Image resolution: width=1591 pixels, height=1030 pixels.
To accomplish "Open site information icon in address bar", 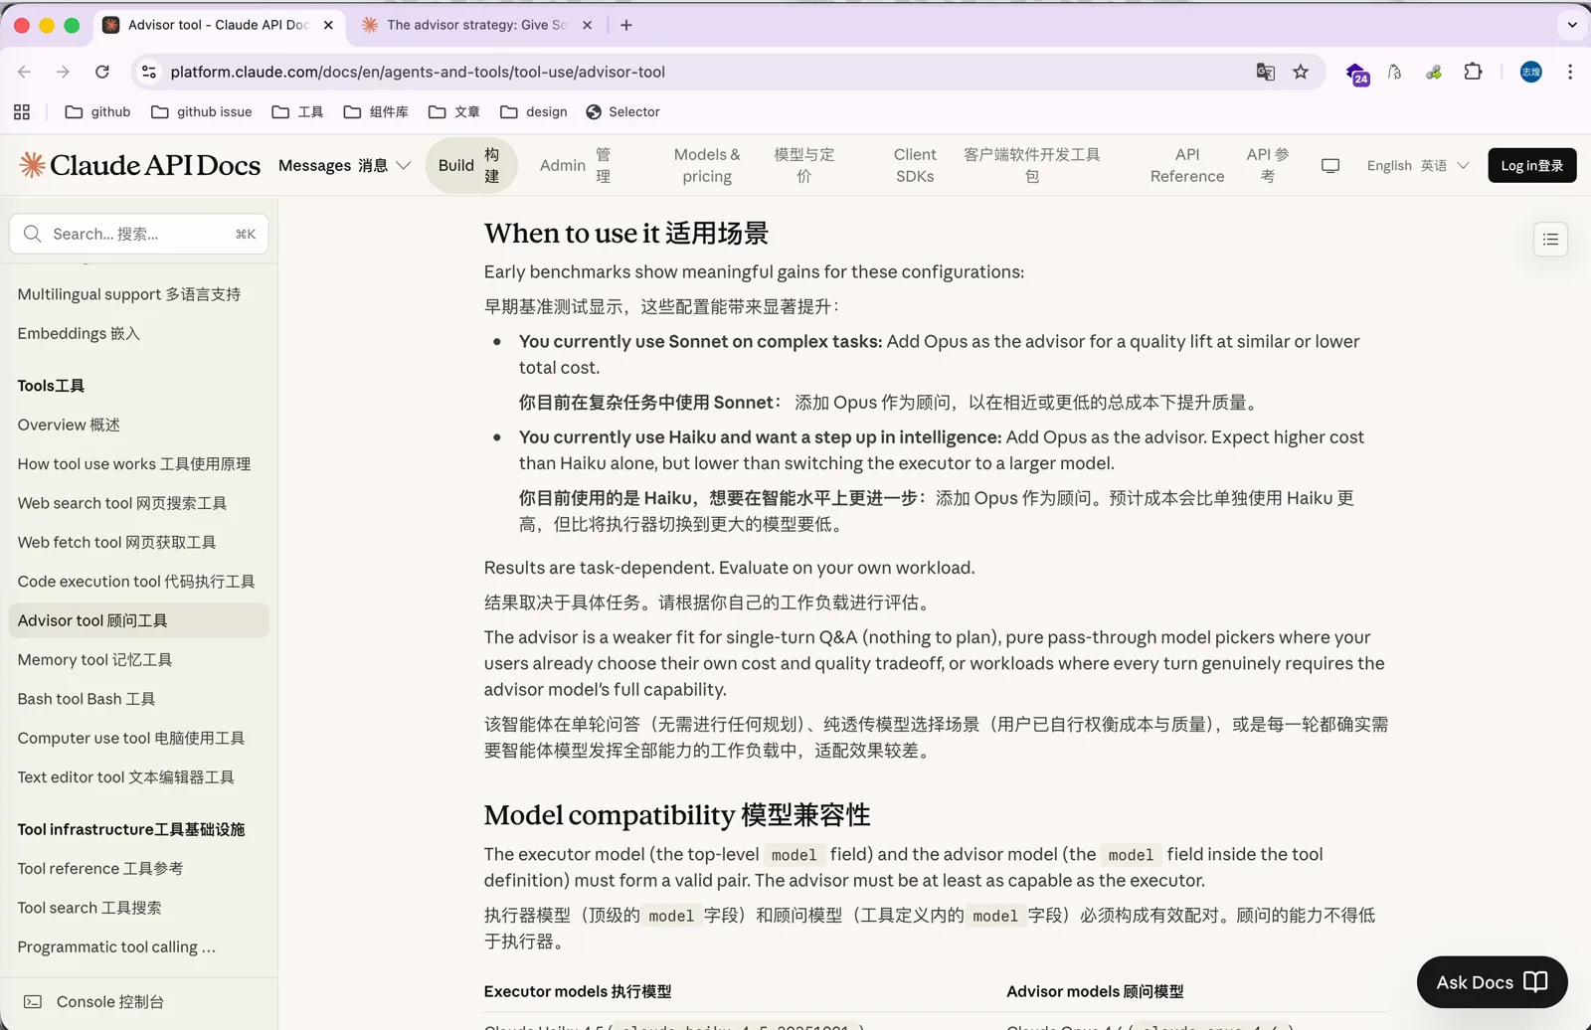I will 149,72.
